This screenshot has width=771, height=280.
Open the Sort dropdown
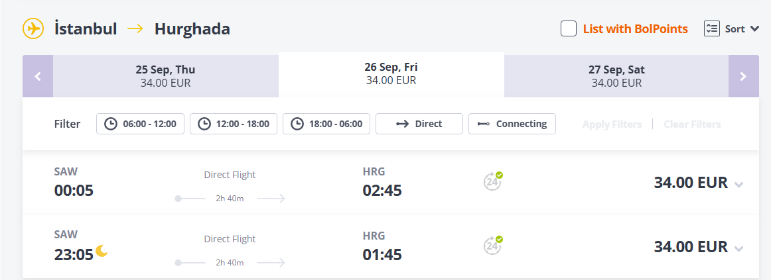742,29
